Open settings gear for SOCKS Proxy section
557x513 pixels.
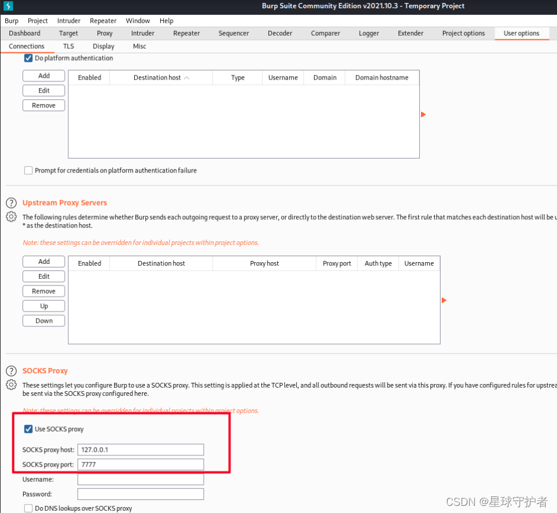click(x=11, y=385)
